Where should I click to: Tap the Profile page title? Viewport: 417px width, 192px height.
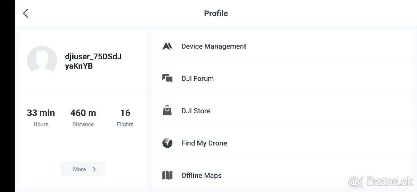[x=216, y=14]
